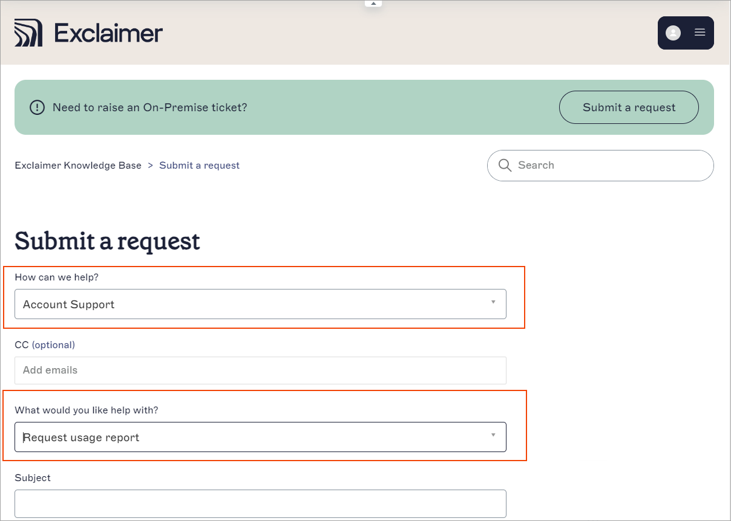Click the scroll-to-top arrow
Viewport: 731px width, 521px height.
click(373, 3)
